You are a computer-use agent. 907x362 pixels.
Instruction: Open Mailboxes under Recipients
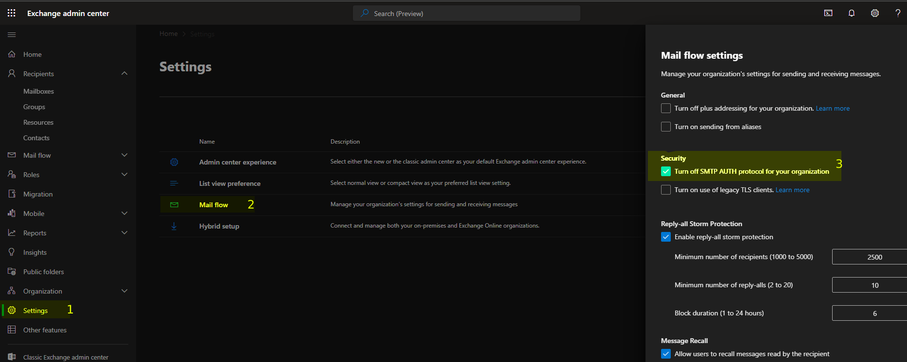coord(38,91)
